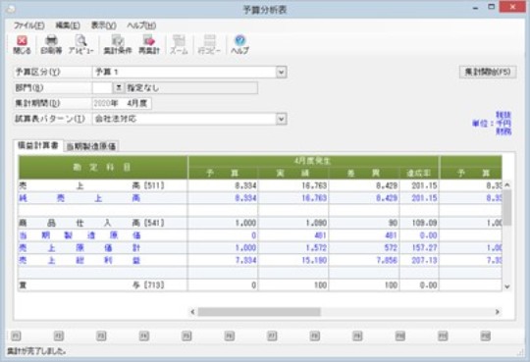This screenshot has height=362, width=530.
Task: Click the 行コピー row copy icon
Action: tap(209, 45)
